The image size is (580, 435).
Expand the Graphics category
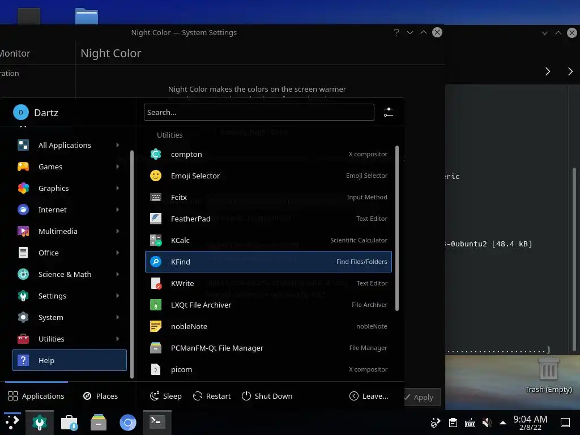70,188
